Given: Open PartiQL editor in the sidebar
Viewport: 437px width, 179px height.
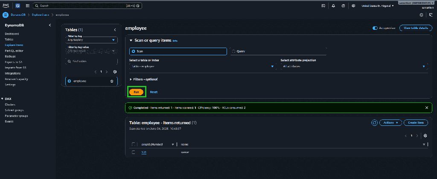Looking at the screenshot, I should [x=14, y=51].
